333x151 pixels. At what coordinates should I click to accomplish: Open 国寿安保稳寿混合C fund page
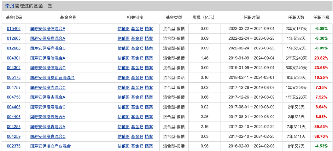pyautogui.click(x=48, y=107)
